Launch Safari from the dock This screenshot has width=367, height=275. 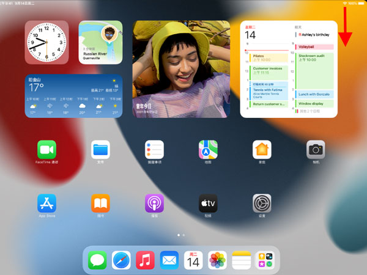tap(121, 260)
